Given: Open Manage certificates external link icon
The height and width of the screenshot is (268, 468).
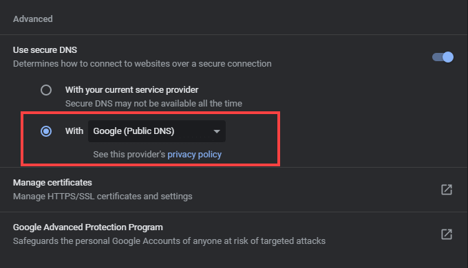Looking at the screenshot, I should (447, 190).
